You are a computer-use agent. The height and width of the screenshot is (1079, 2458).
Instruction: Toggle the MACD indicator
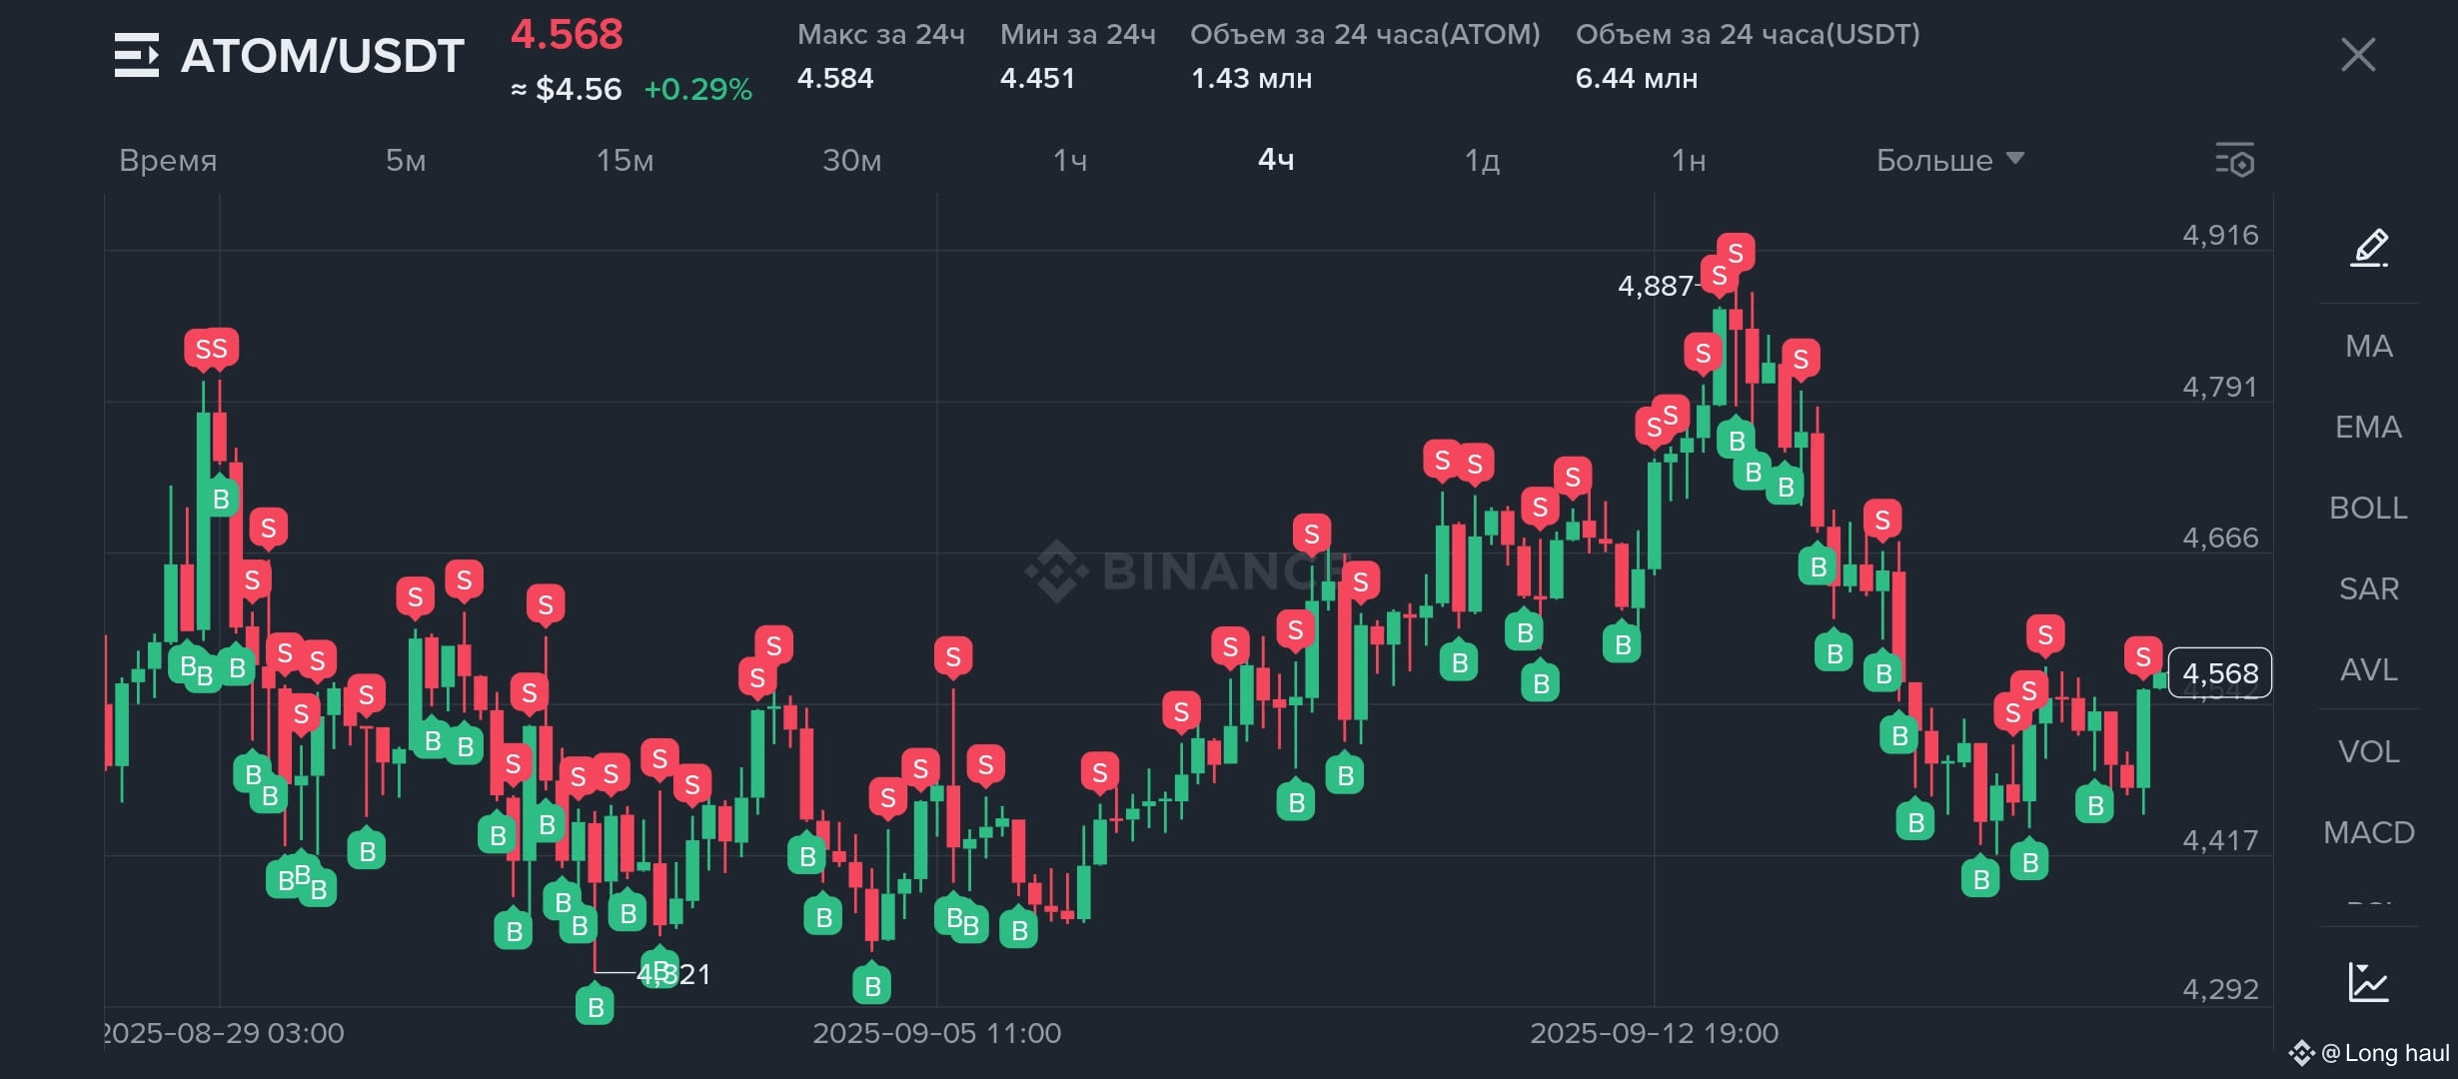pos(2369,832)
